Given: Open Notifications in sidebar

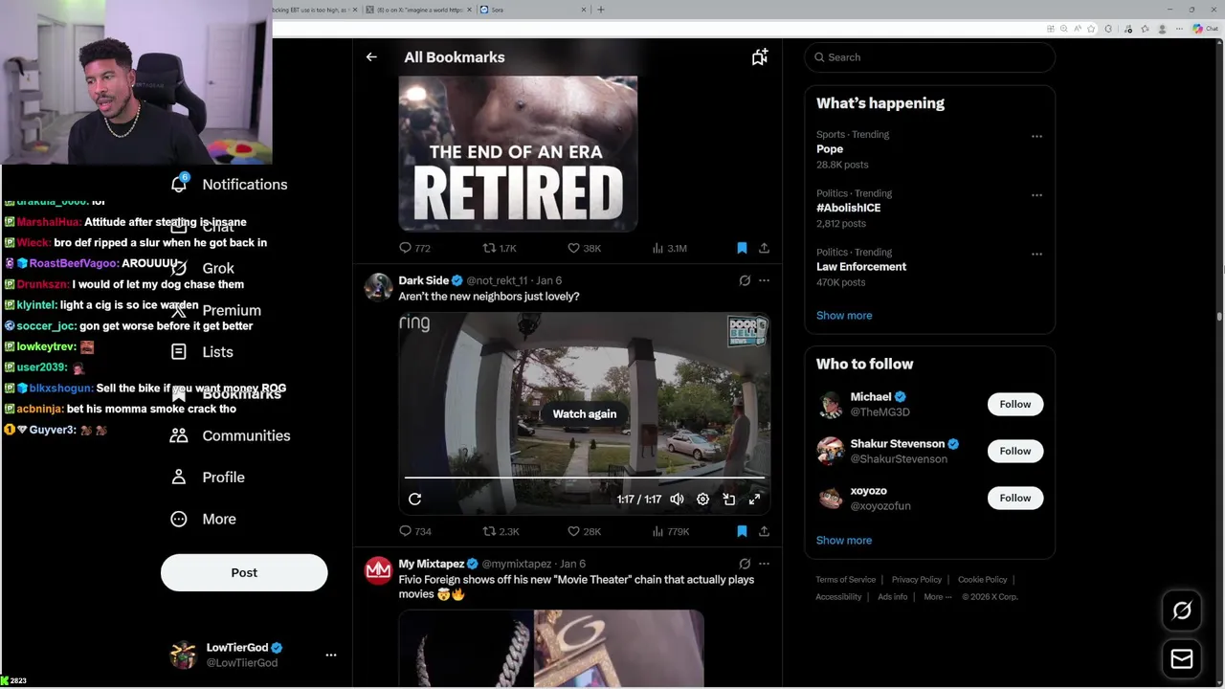Looking at the screenshot, I should (x=229, y=184).
